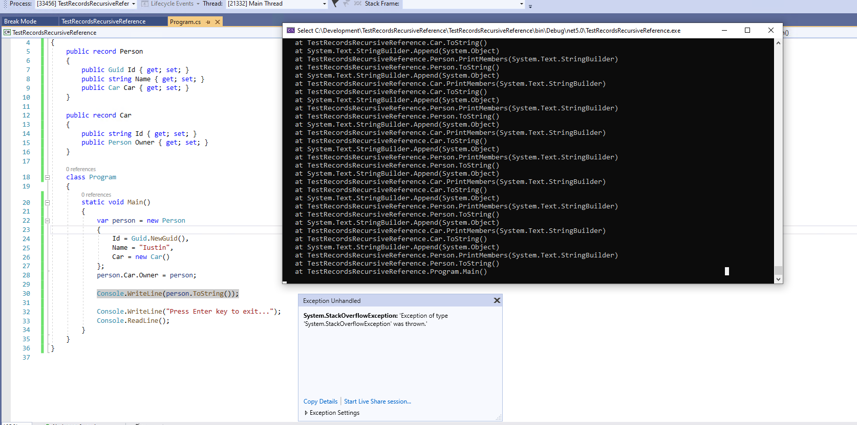857x425 pixels.
Task: Maximize the console window
Action: coord(747,31)
